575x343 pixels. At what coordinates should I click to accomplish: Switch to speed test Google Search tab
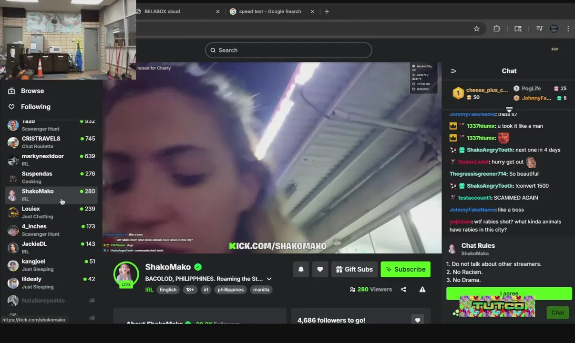point(273,11)
